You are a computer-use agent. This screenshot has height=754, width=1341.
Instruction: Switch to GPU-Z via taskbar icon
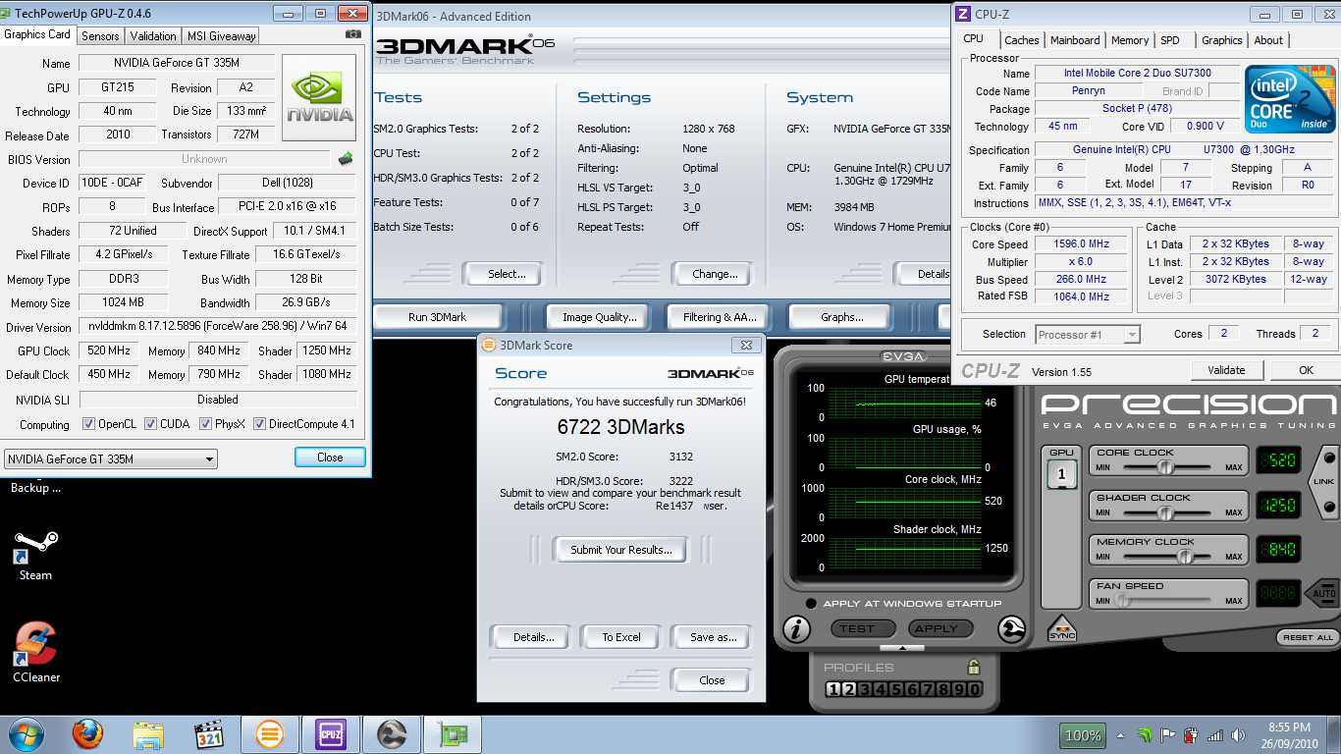click(453, 734)
